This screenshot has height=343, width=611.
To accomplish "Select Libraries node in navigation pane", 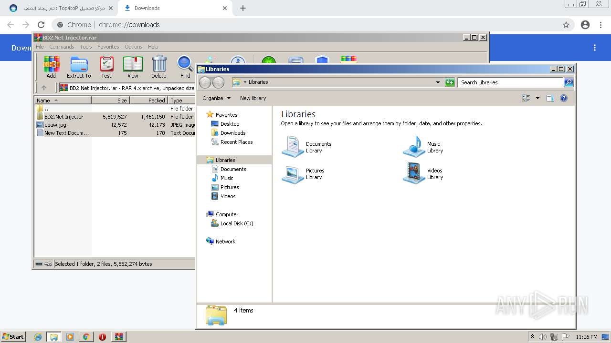I will click(x=225, y=160).
